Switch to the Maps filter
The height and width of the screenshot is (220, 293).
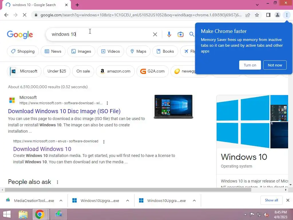pyautogui.click(x=138, y=51)
